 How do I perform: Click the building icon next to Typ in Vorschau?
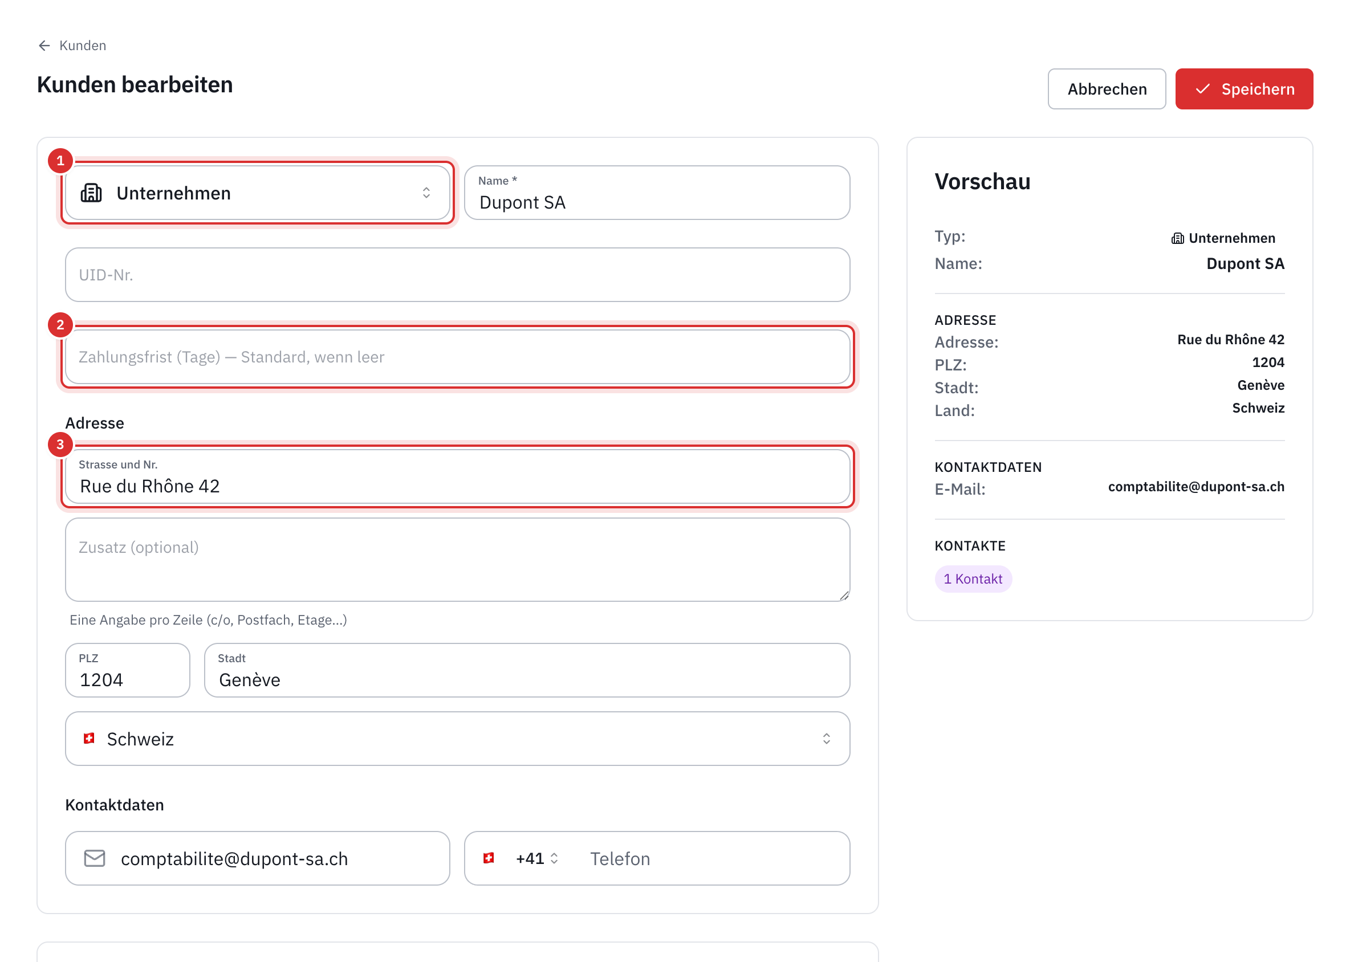[x=1178, y=238]
